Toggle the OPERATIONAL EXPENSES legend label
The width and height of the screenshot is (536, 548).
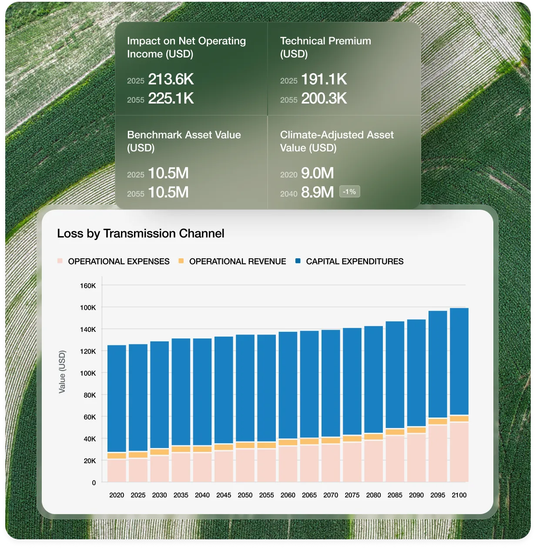click(x=119, y=261)
